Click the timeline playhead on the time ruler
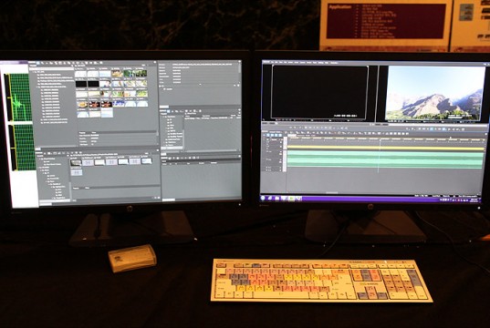This screenshot has width=490, height=328. coord(380,139)
